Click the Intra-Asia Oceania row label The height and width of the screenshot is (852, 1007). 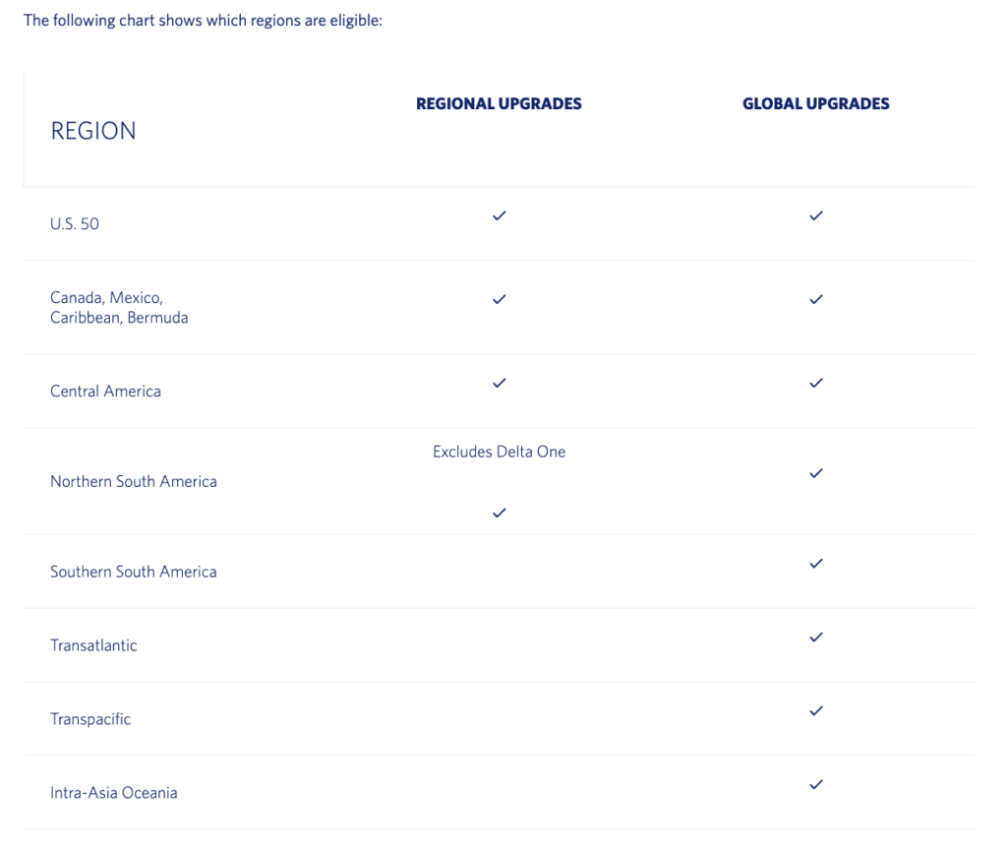coord(114,793)
